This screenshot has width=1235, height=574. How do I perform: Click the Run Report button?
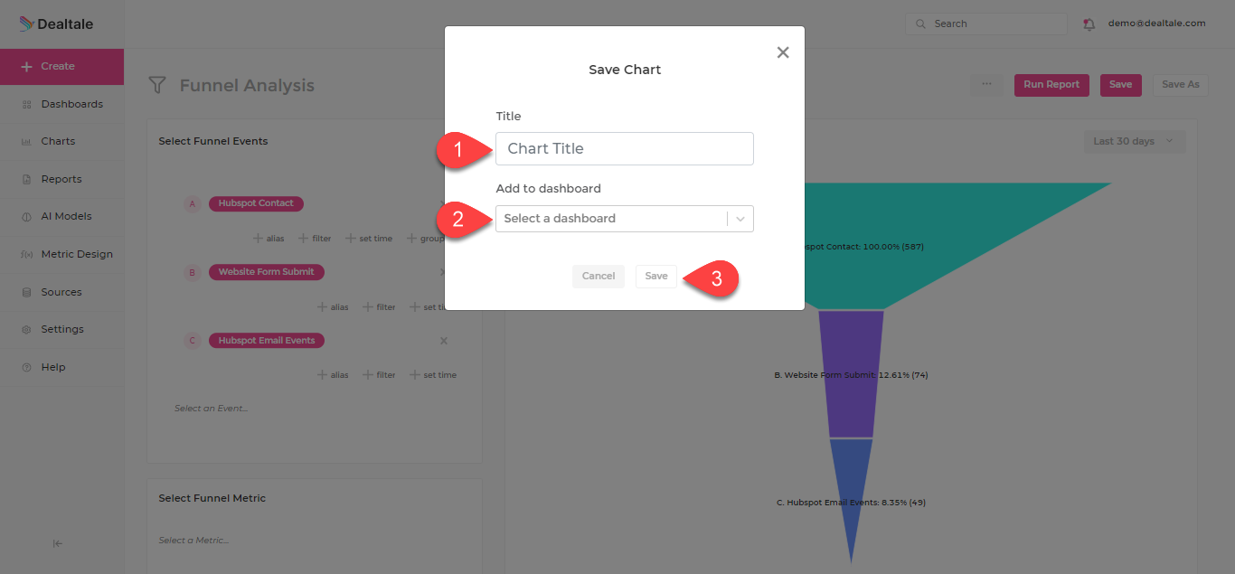(x=1051, y=85)
